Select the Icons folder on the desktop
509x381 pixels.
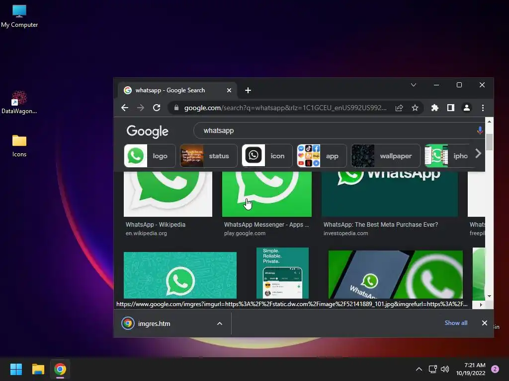coord(19,146)
